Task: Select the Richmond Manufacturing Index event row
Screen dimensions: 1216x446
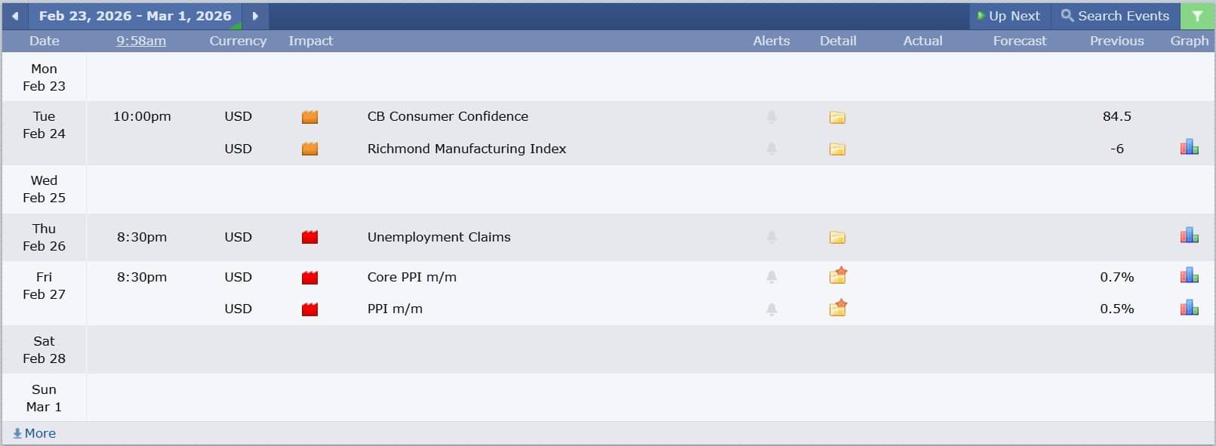Action: [x=466, y=149]
